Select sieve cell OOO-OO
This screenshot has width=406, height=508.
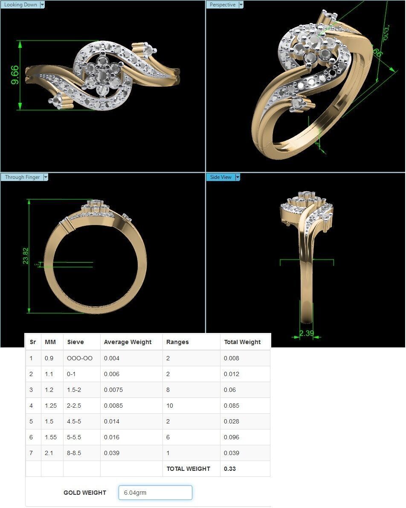[x=80, y=358]
